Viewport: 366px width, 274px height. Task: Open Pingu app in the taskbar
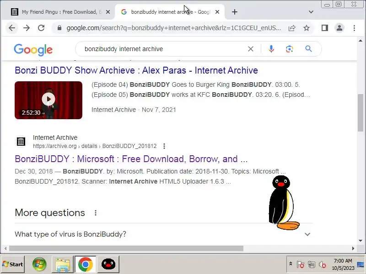tap(108, 264)
